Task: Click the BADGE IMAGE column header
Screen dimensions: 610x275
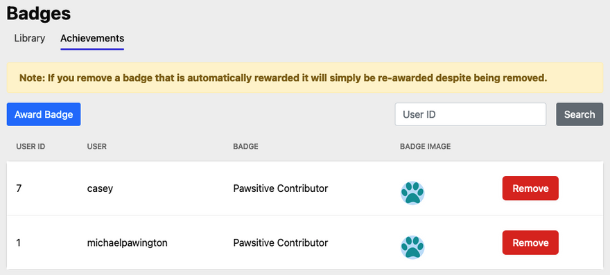Action: pos(425,147)
